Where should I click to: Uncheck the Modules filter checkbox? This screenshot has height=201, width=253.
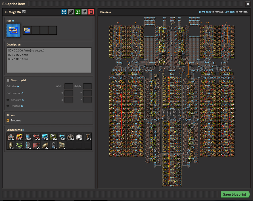point(8,120)
